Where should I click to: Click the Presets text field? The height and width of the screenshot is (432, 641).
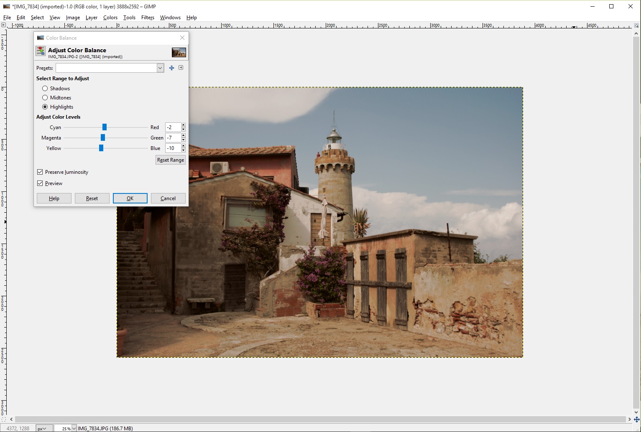[x=106, y=68]
